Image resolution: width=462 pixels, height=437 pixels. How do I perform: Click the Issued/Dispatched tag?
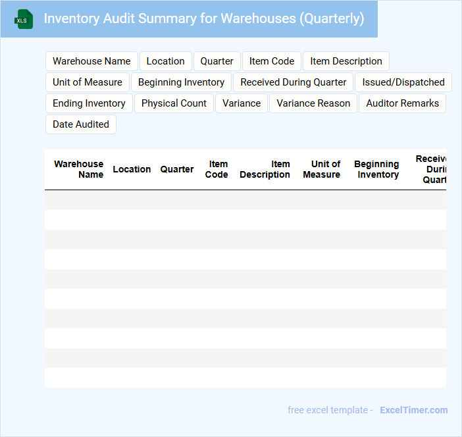tap(403, 82)
